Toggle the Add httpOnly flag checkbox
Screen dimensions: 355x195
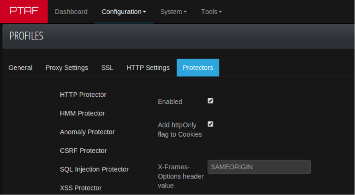pyautogui.click(x=210, y=124)
